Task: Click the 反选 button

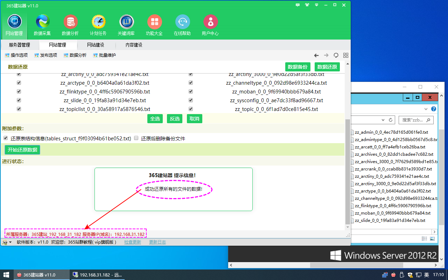Action: point(175,119)
